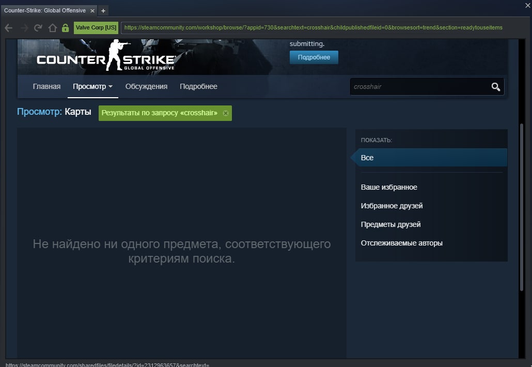Click the forward navigation arrow

click(24, 28)
